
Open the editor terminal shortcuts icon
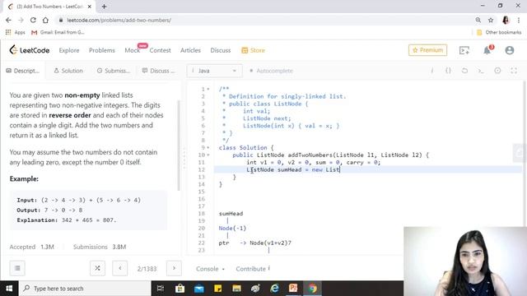tap(481, 71)
